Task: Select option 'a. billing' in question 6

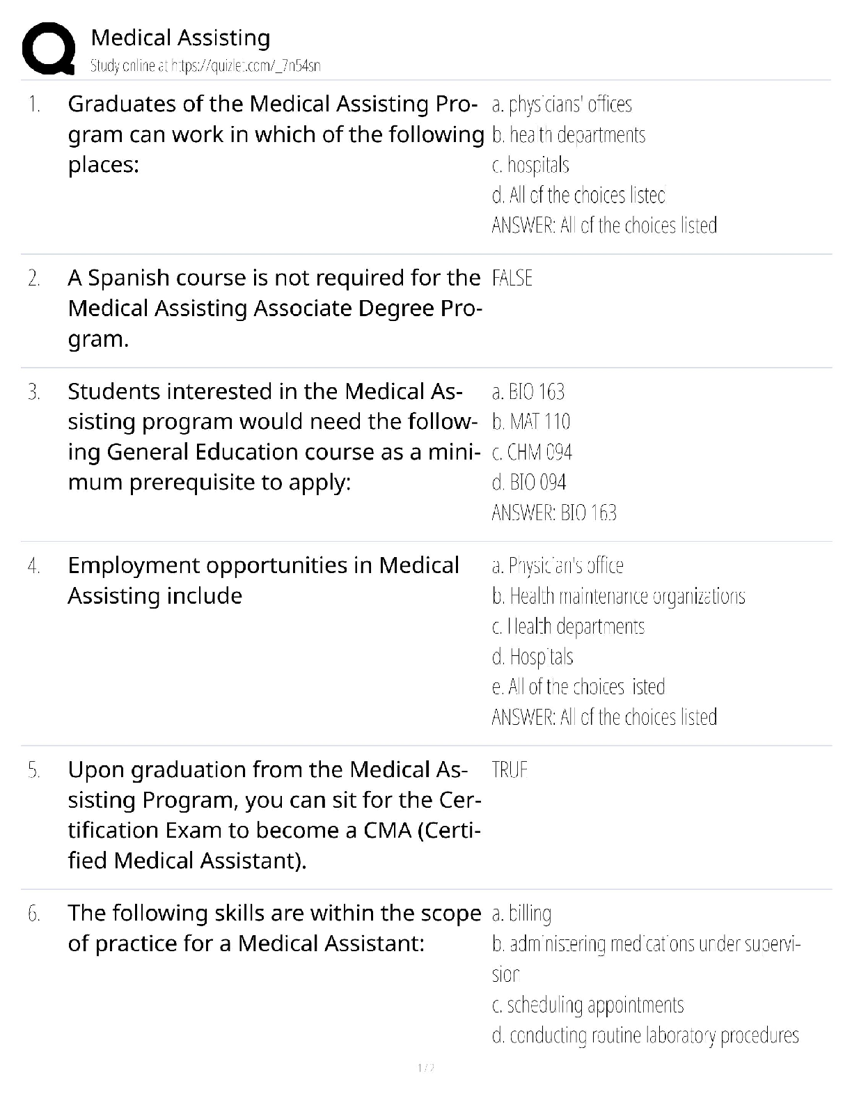Action: 521,914
